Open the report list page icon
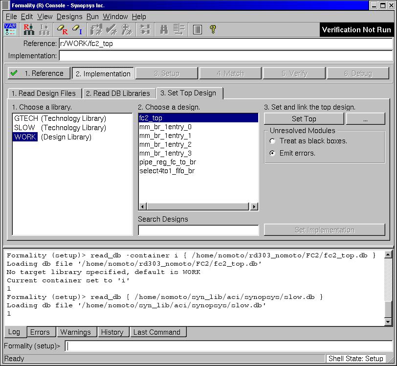 [197, 29]
